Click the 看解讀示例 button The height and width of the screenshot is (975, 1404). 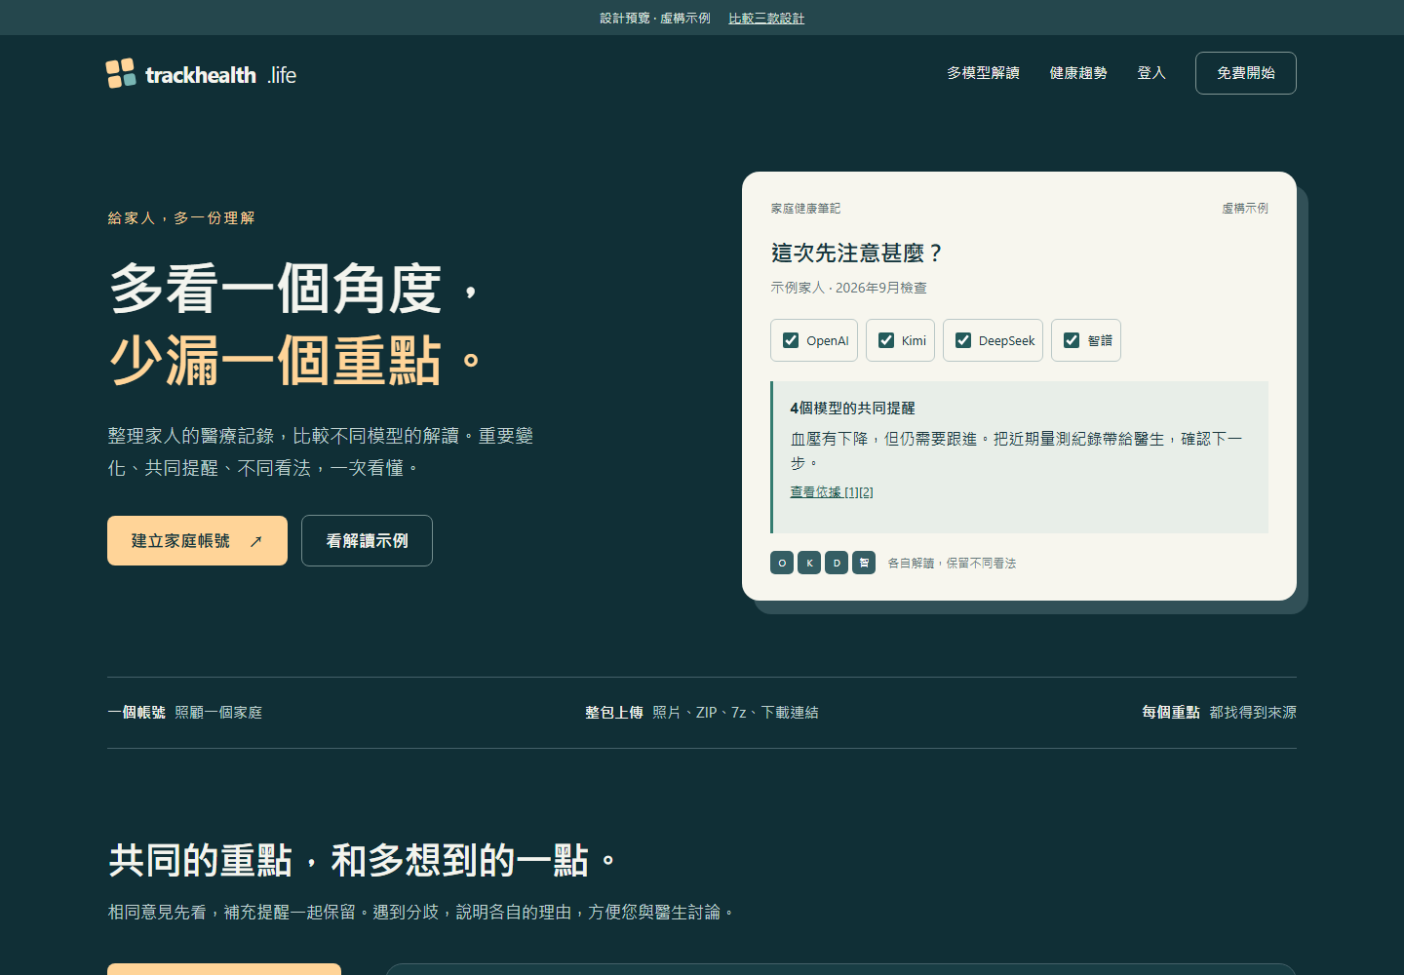click(x=367, y=541)
